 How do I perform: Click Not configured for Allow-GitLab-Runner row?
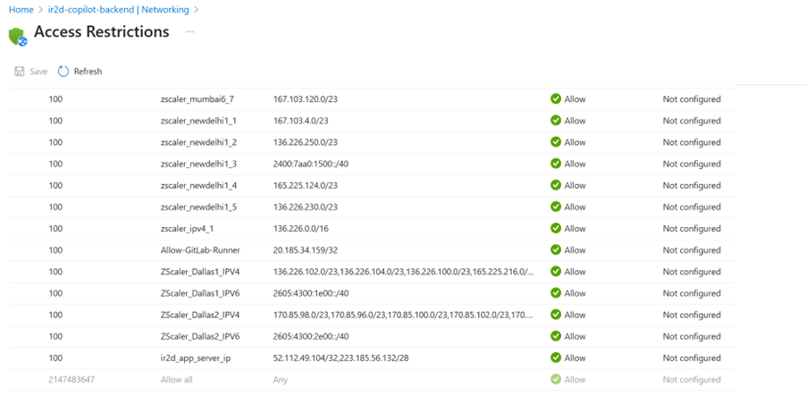[692, 250]
